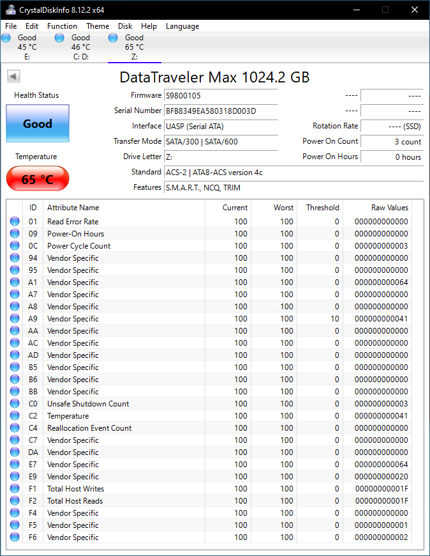Open the Help menu
Image resolution: width=430 pixels, height=556 pixels.
[x=149, y=26]
